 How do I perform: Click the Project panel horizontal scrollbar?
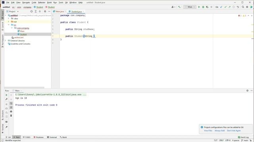pyautogui.click(x=24, y=88)
